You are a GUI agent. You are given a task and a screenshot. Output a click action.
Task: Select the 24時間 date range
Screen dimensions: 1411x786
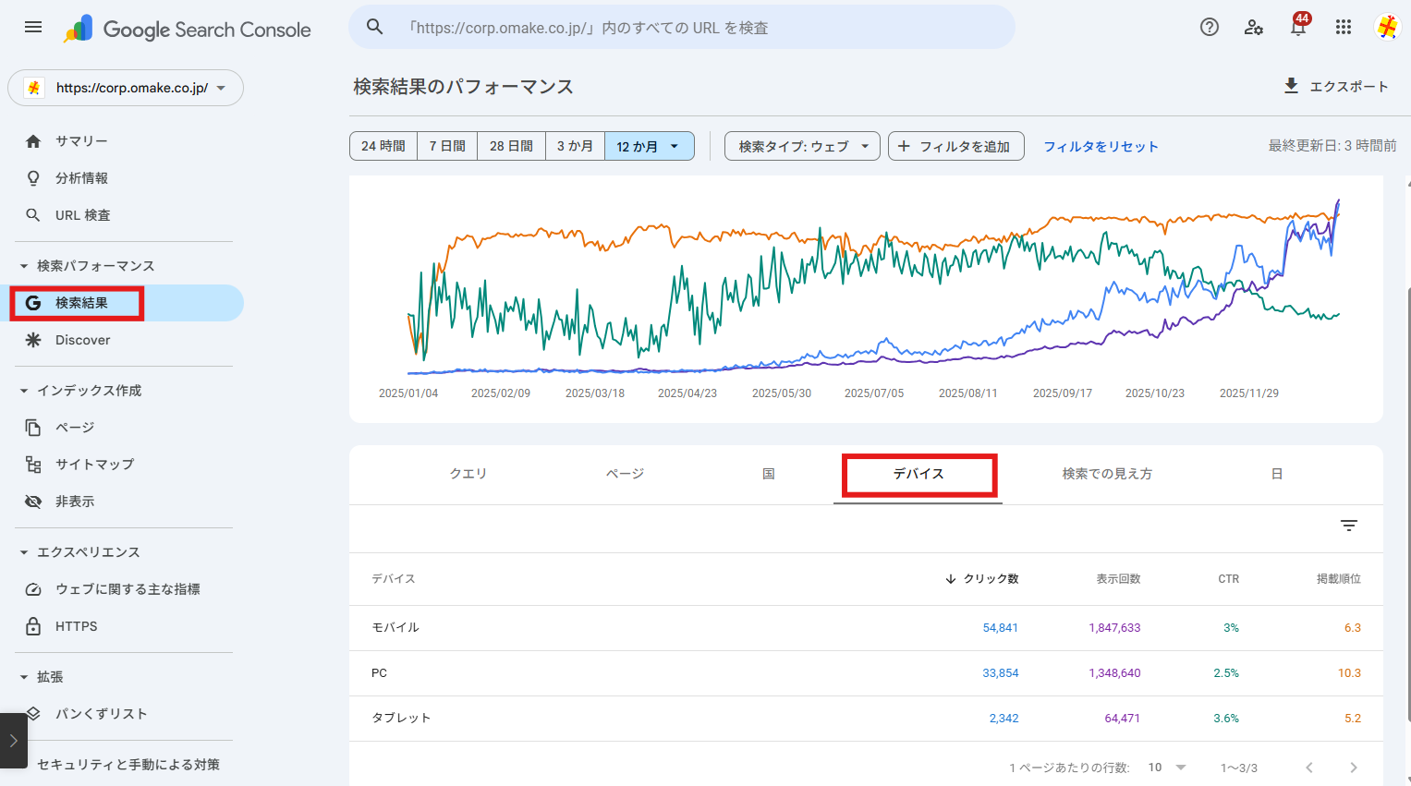click(x=383, y=146)
